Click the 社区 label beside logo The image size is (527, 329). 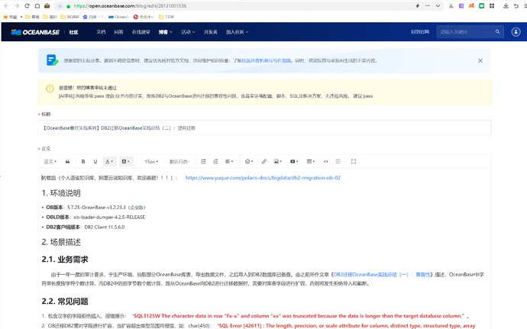click(x=73, y=32)
